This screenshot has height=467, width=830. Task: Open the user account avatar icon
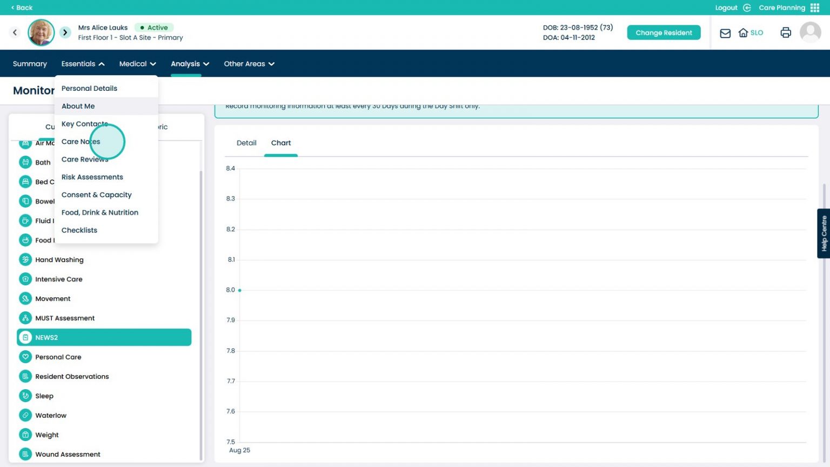point(811,32)
